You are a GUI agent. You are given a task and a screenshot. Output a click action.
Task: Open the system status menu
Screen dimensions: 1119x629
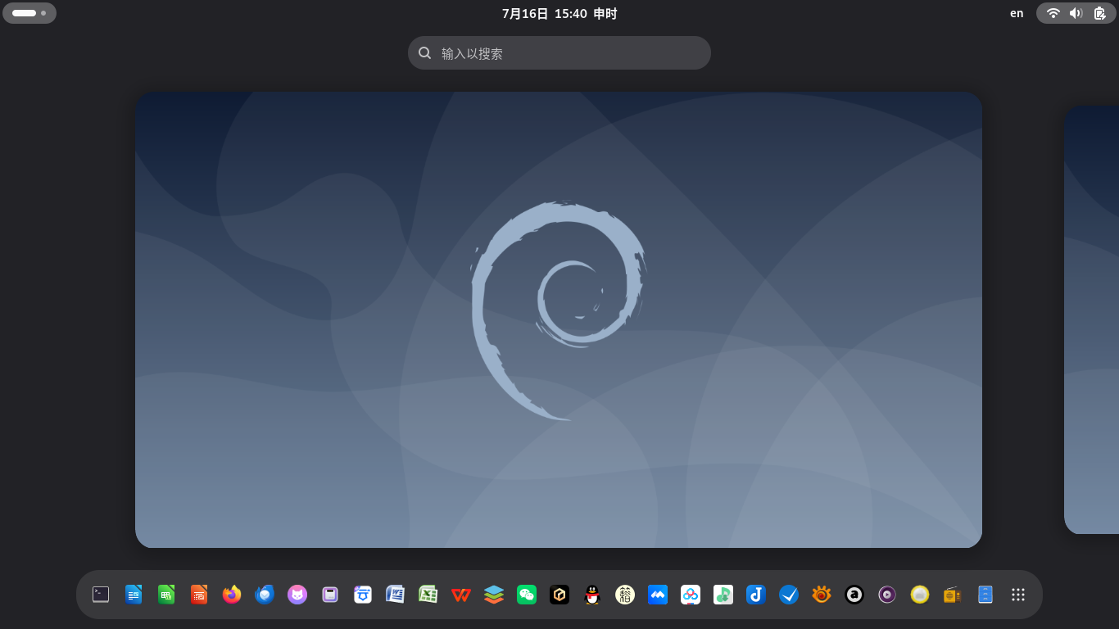[x=1076, y=13]
